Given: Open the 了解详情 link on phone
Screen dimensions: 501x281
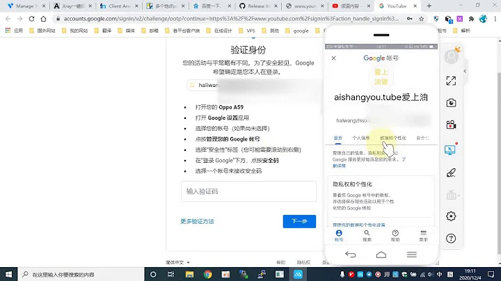Looking at the screenshot, I should (339, 166).
